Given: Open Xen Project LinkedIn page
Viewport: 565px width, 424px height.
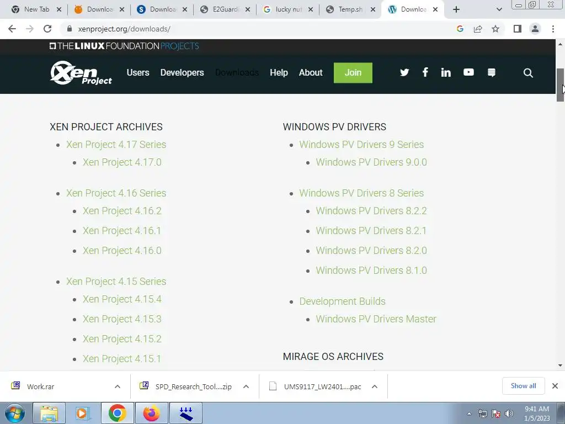Looking at the screenshot, I should point(446,72).
